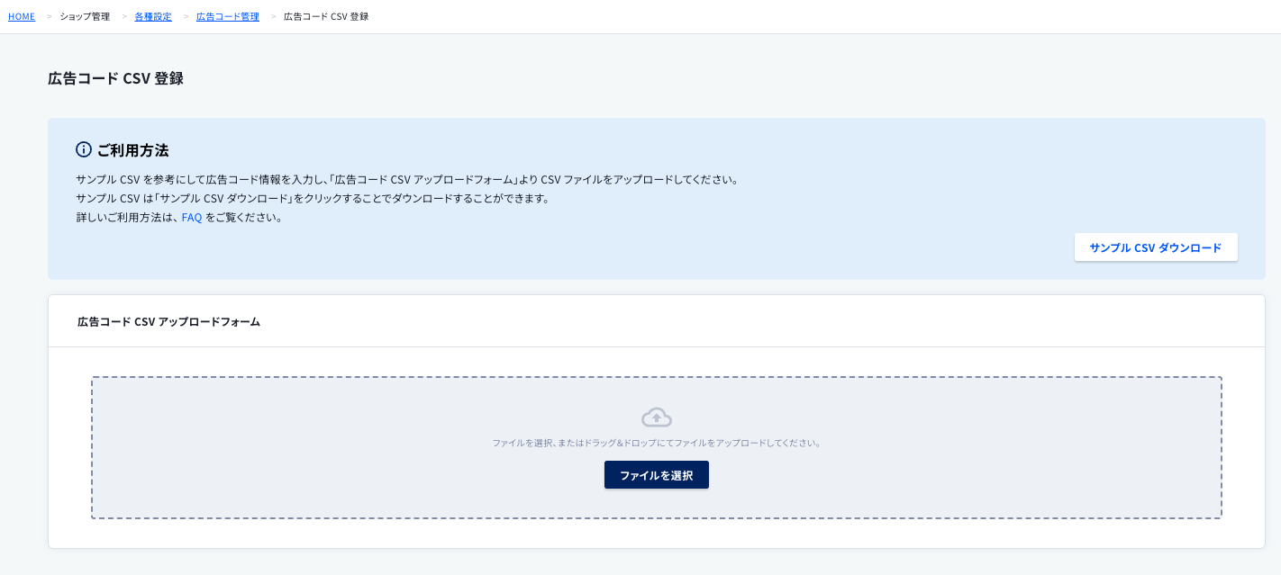The width and height of the screenshot is (1281, 575).
Task: Open 広告コード管理 breadcrumb link
Action: 228,16
